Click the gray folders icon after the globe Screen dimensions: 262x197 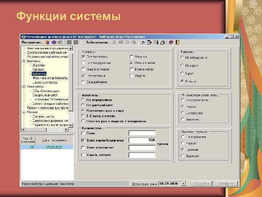[x=60, y=43]
